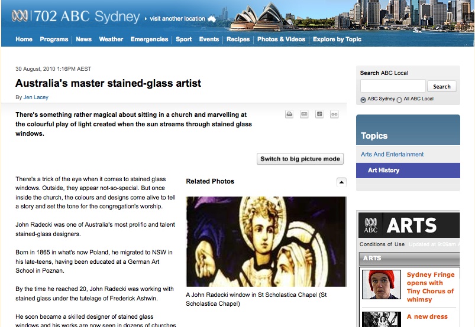The height and width of the screenshot is (327, 475).
Task: Open author Jen Lacey's link
Action: (35, 97)
